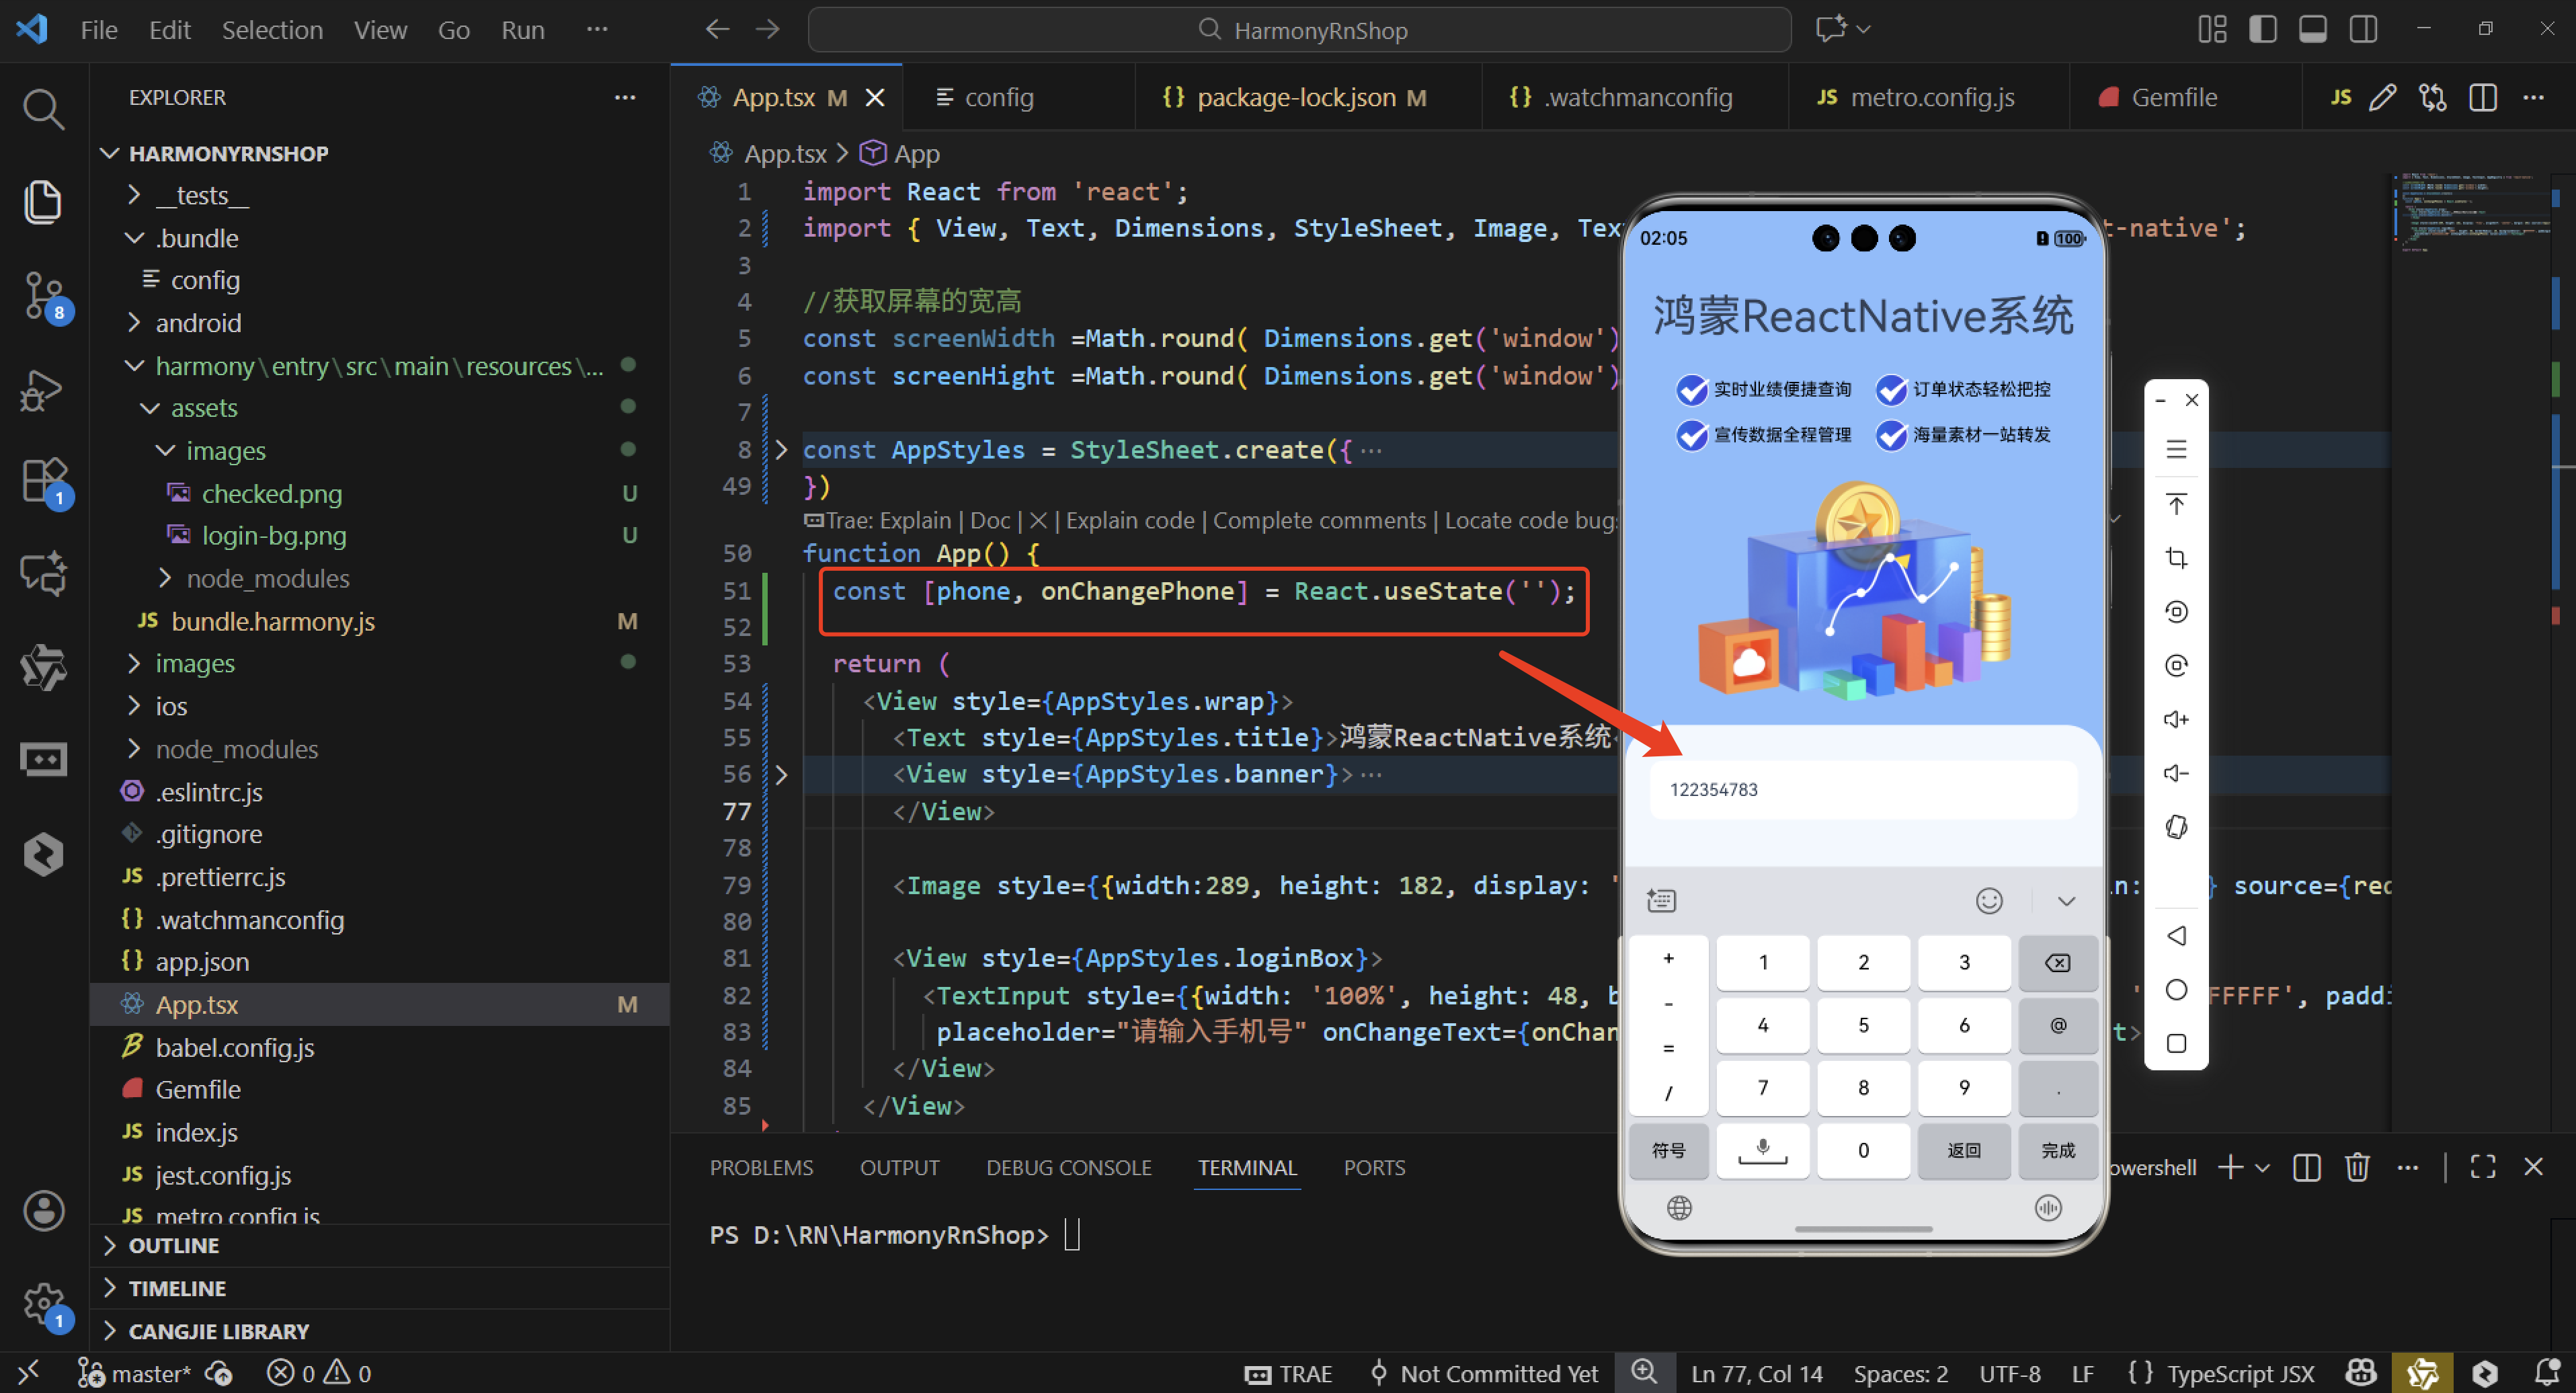Tap the emulator recent apps square button
The height and width of the screenshot is (1393, 2576).
click(x=2176, y=1043)
